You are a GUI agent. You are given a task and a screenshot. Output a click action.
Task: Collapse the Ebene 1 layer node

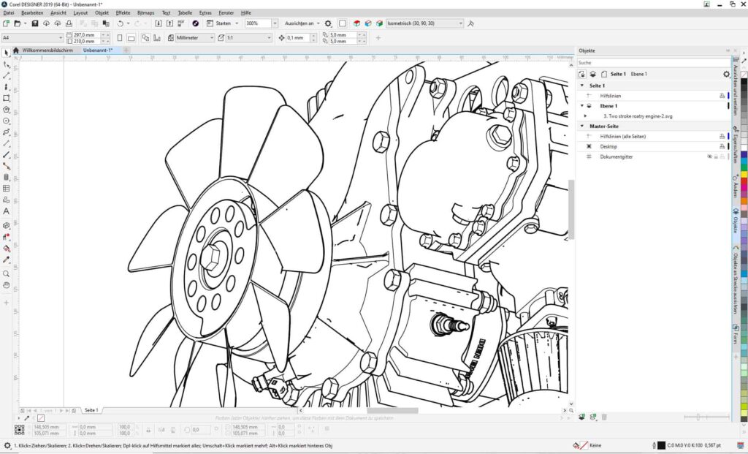[582, 106]
